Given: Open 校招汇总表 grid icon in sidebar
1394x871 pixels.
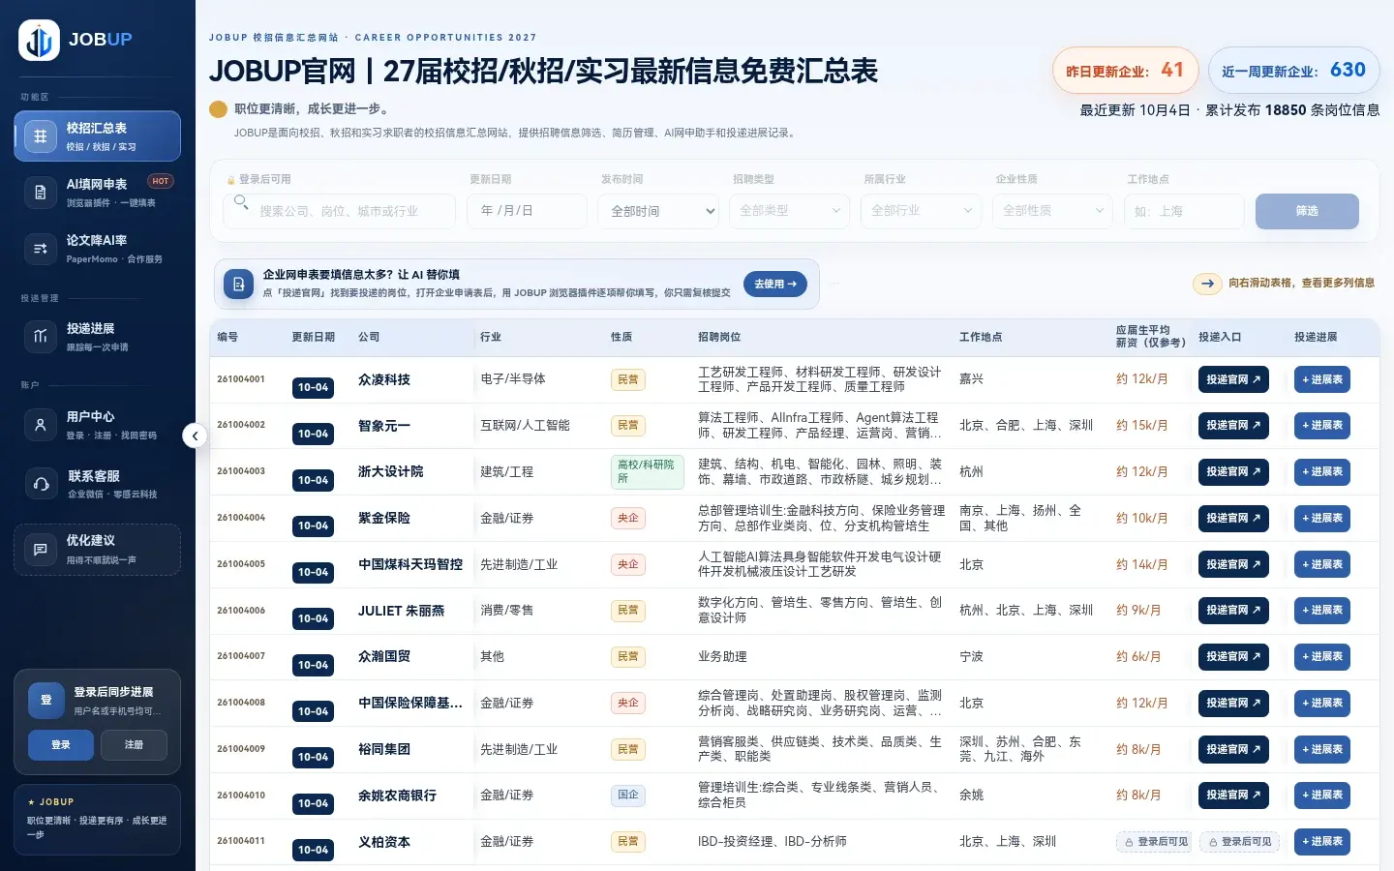Looking at the screenshot, I should (x=41, y=136).
